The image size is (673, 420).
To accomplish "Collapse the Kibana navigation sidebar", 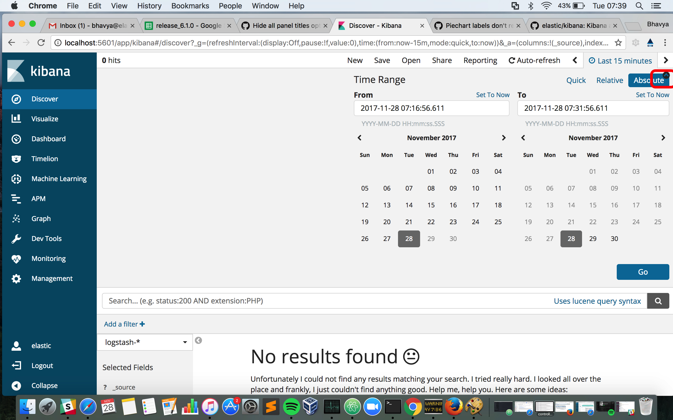I will [44, 385].
